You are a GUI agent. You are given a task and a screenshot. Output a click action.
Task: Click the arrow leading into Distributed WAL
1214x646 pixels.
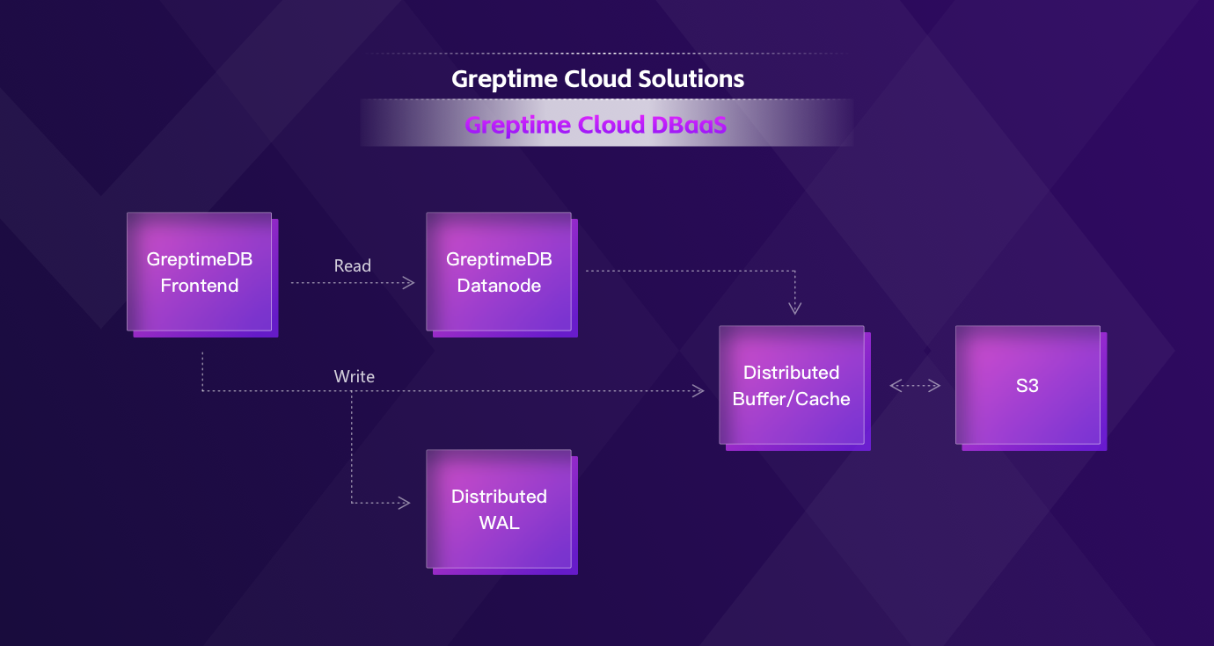tap(378, 503)
